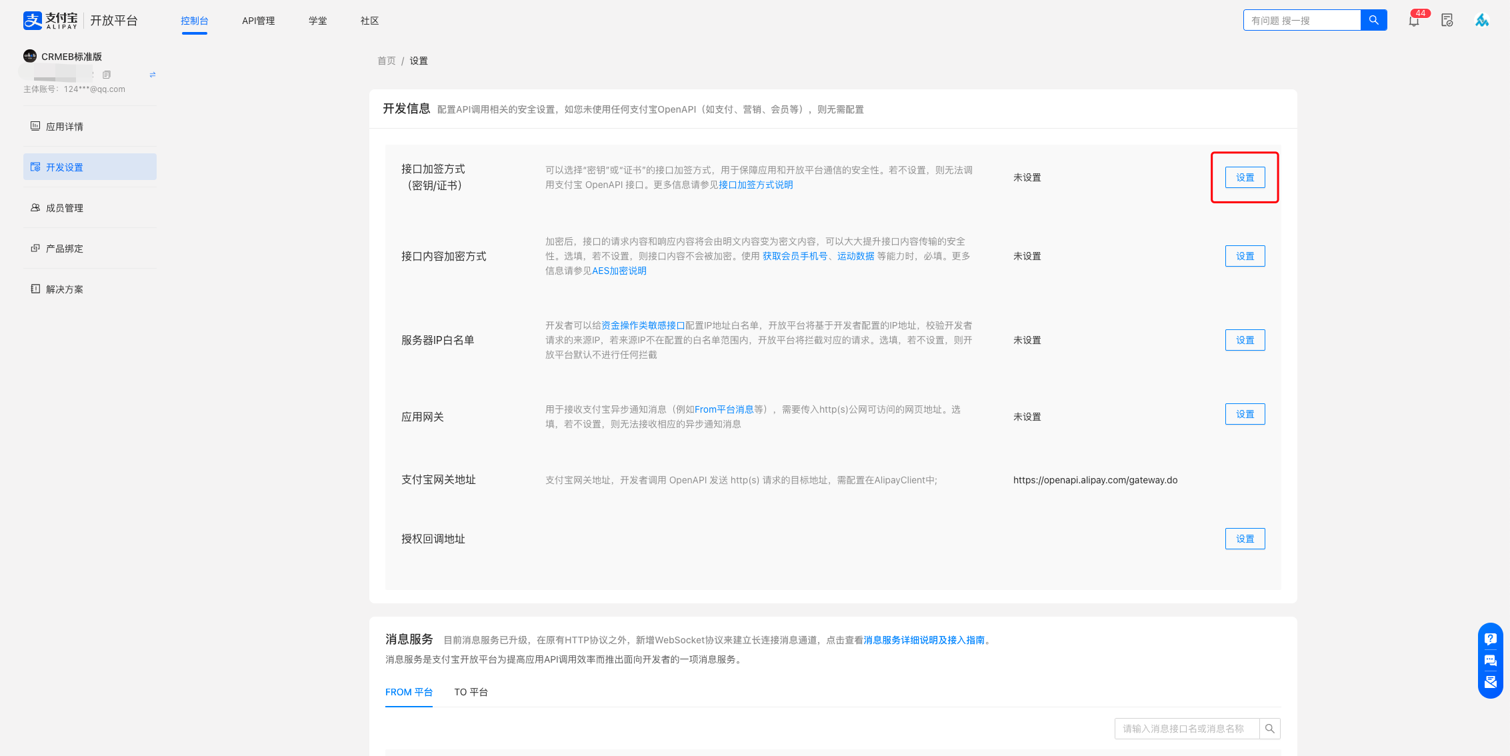Image resolution: width=1510 pixels, height=756 pixels.
Task: Click 设置 button for 接口加签方式
Action: (1245, 177)
